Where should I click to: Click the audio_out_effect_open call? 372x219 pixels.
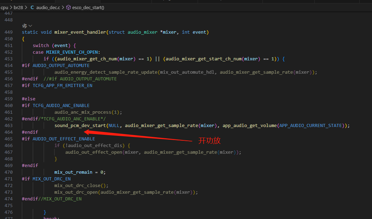94,152
